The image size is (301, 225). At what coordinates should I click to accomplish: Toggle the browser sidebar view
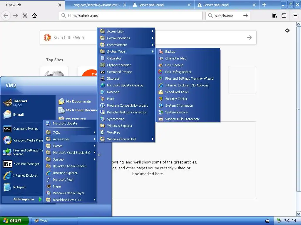point(284,16)
